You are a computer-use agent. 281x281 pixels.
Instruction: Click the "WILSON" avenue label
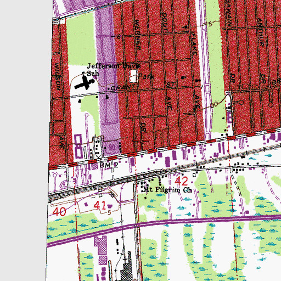pyautogui.click(x=58, y=77)
